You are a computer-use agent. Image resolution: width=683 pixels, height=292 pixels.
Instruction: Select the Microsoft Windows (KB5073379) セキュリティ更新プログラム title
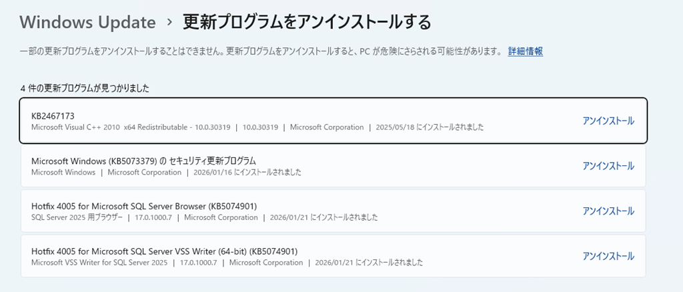(x=143, y=161)
